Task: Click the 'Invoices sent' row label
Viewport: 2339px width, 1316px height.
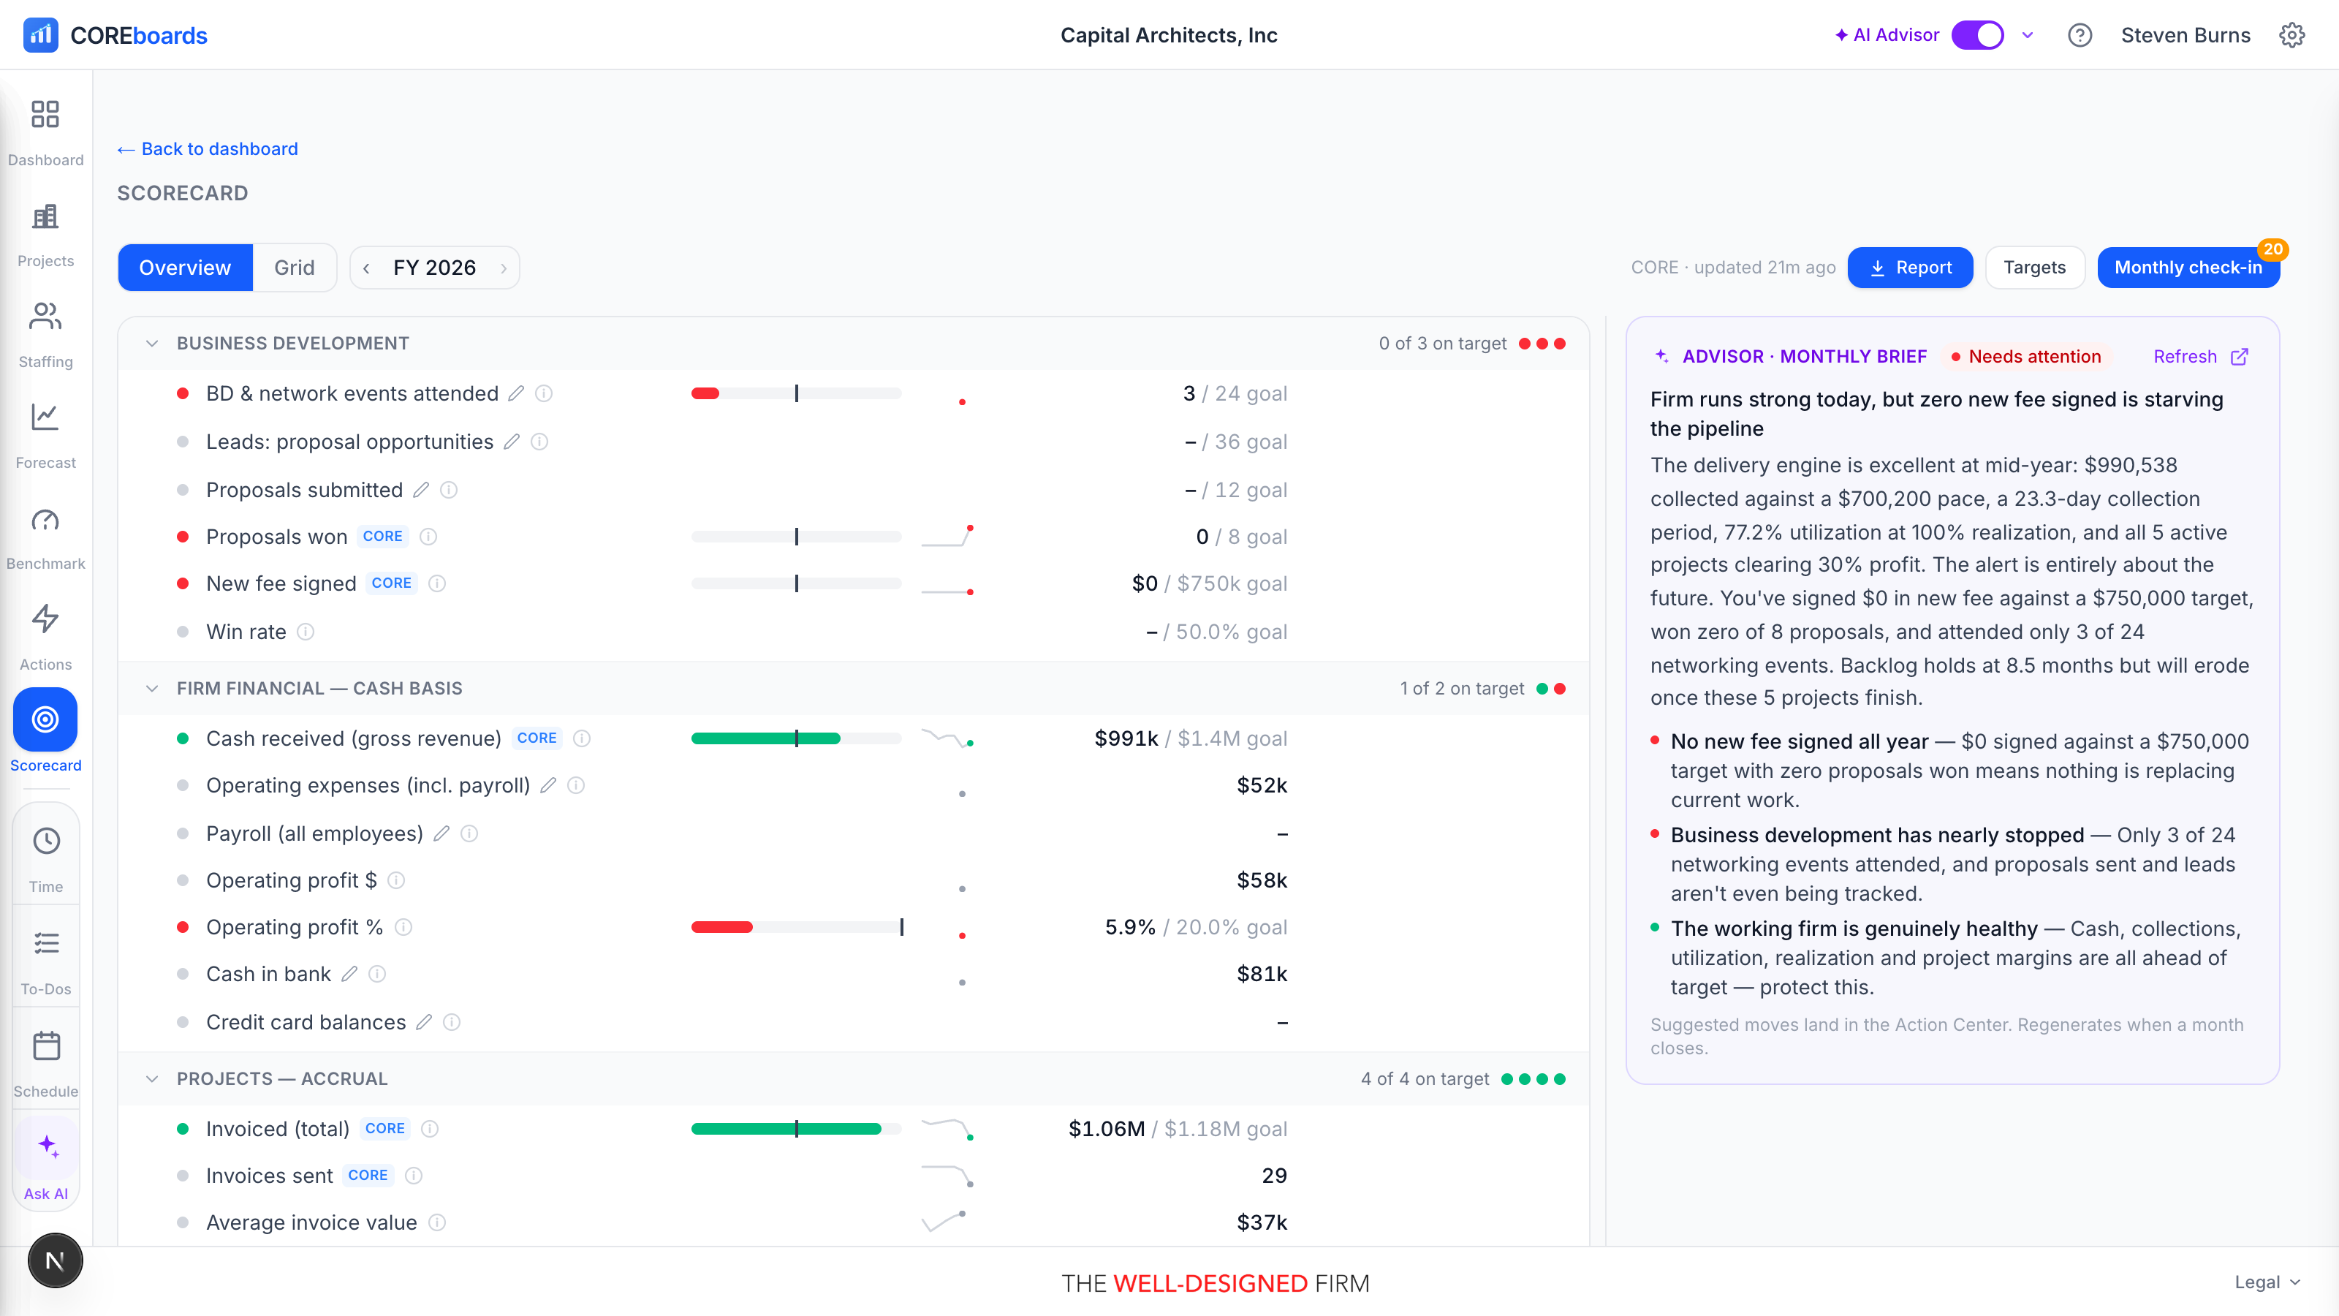Action: [x=269, y=1176]
